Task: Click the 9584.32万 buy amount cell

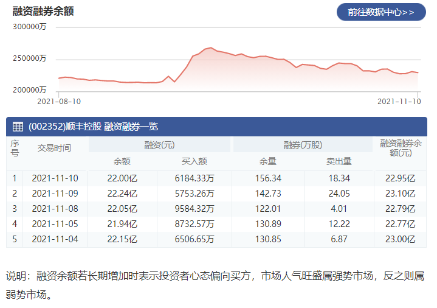Action: coord(194,209)
